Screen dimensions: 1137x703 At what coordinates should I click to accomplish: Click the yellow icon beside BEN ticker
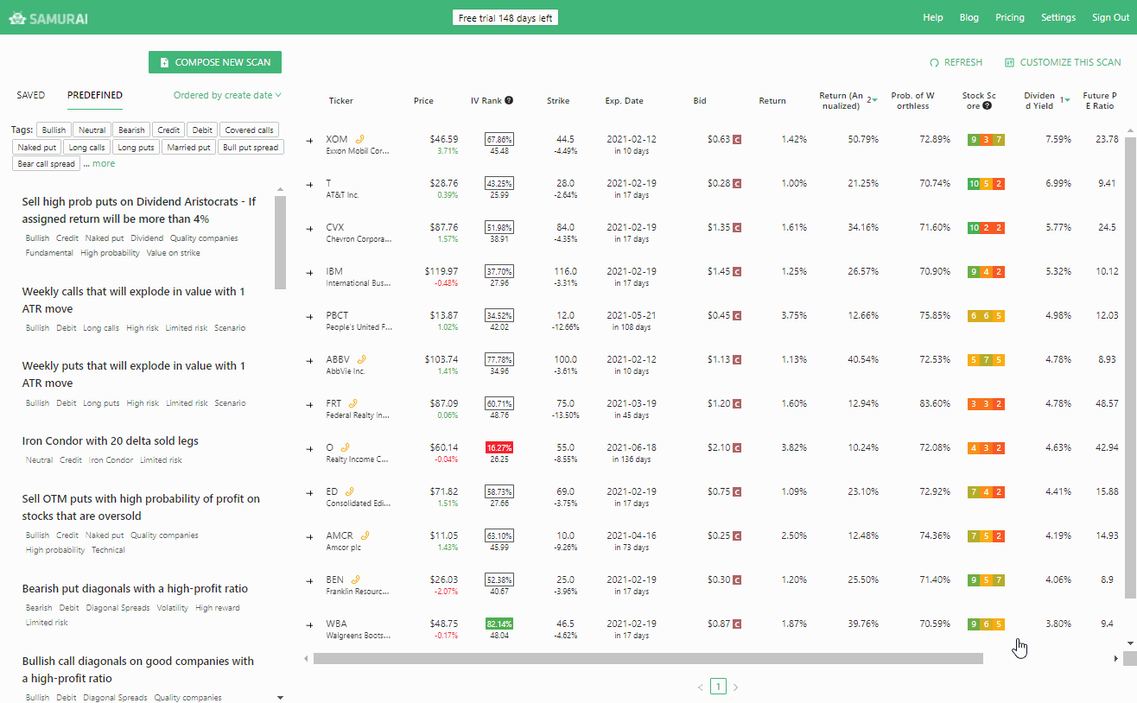(355, 579)
